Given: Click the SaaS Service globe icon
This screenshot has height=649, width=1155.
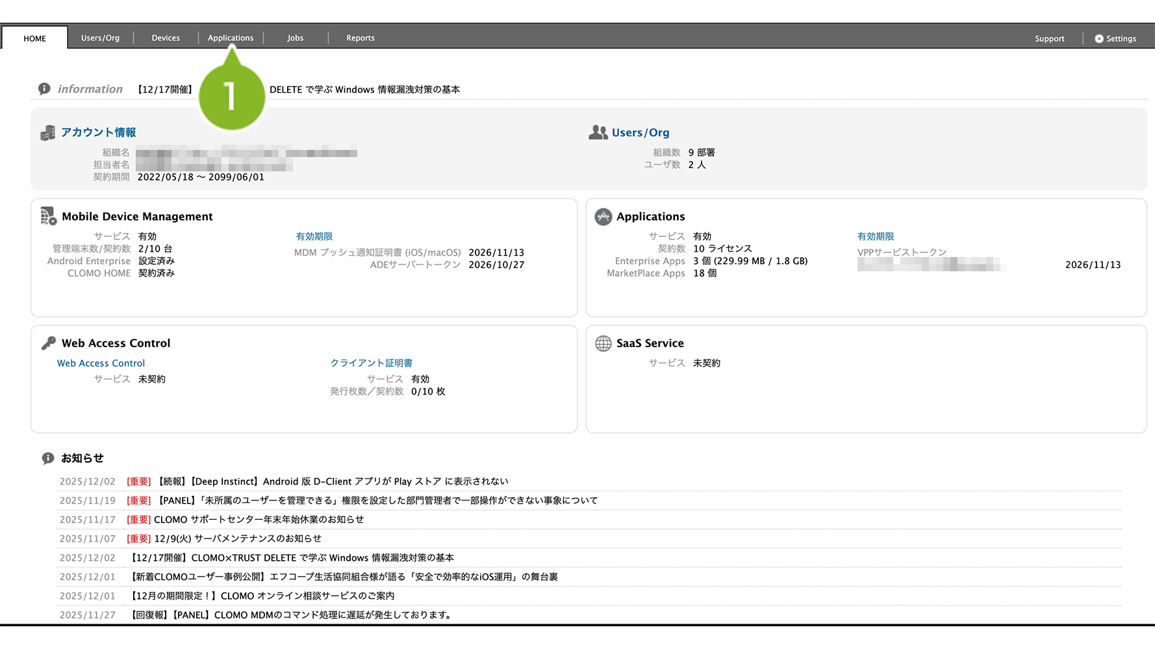Looking at the screenshot, I should click(x=603, y=343).
